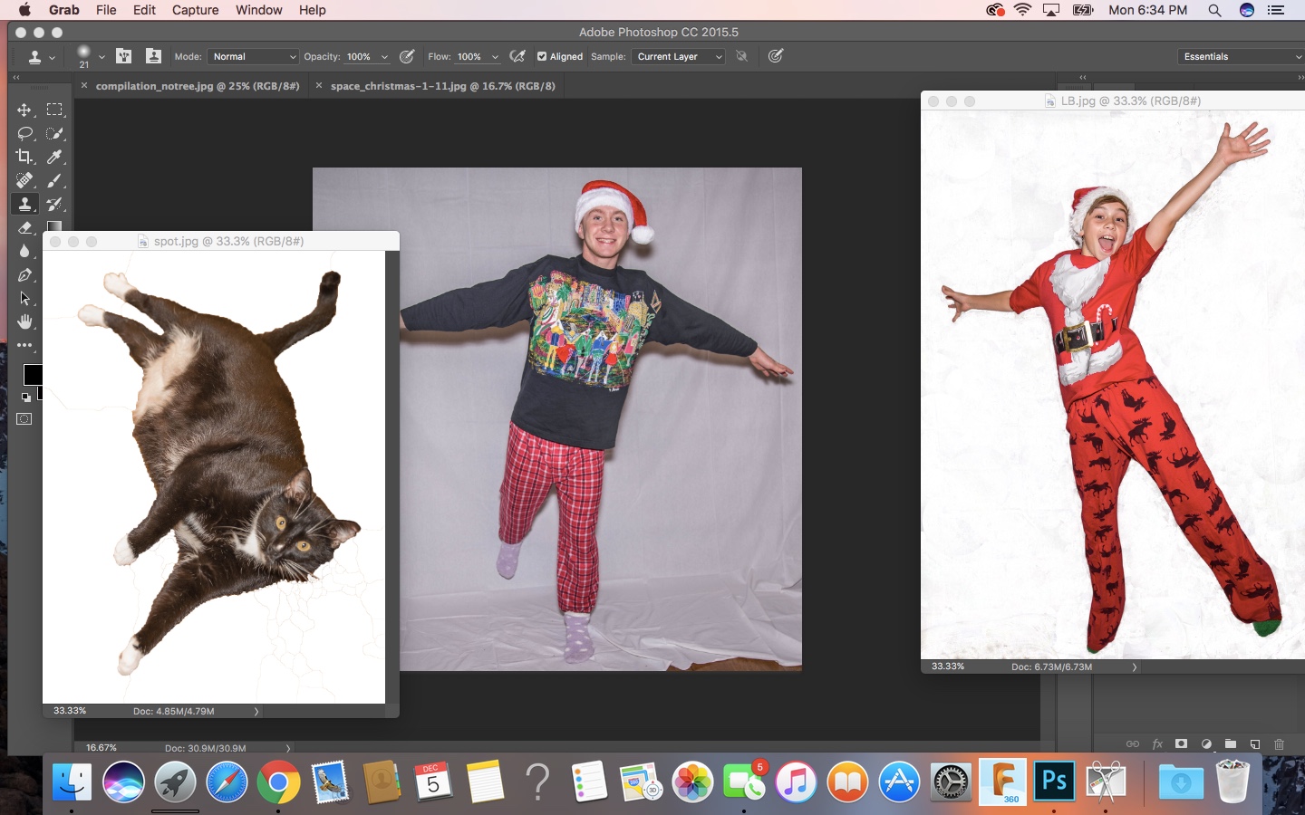Image resolution: width=1305 pixels, height=815 pixels.
Task: Open the Grab application menu
Action: click(64, 10)
